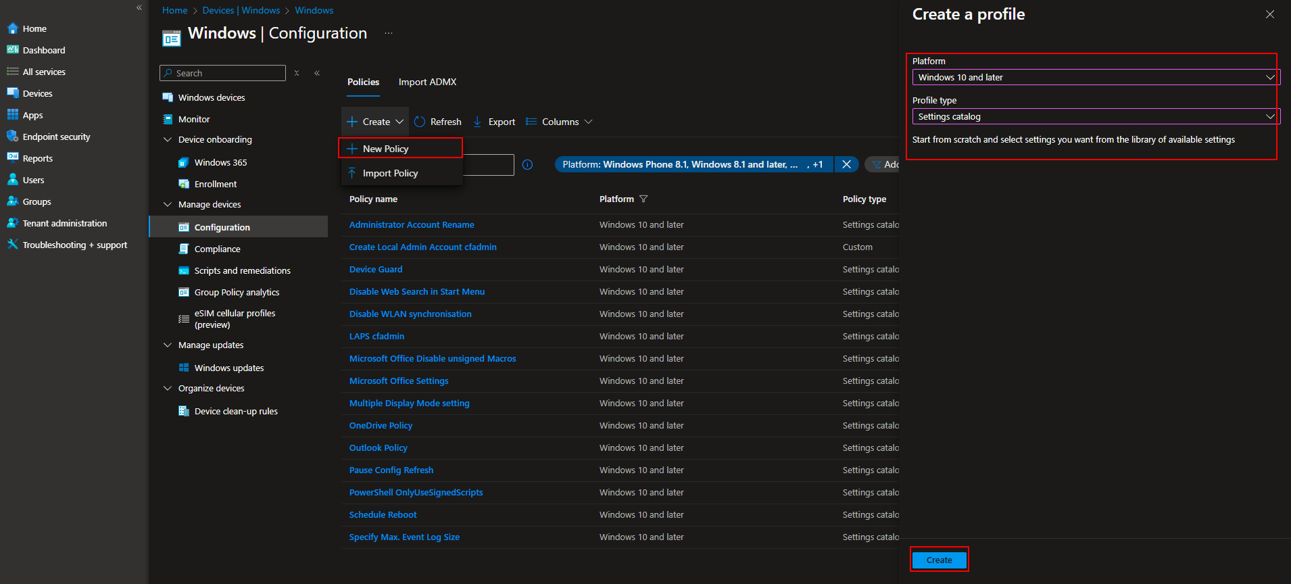Image resolution: width=1291 pixels, height=584 pixels.
Task: Open Dashboard from the left navigation
Action: pos(43,50)
